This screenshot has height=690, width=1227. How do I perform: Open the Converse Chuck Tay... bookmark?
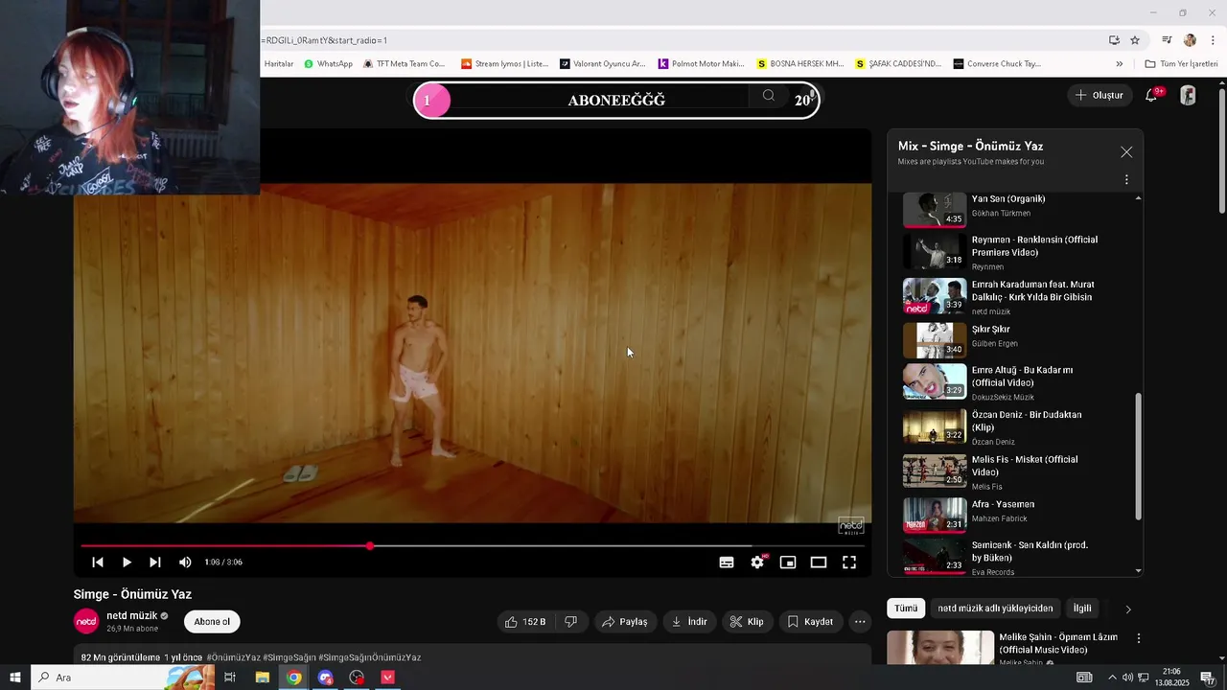pos(997,64)
